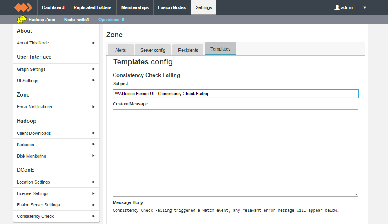Expand arrow beside Fusion Server Settings

[93, 205]
